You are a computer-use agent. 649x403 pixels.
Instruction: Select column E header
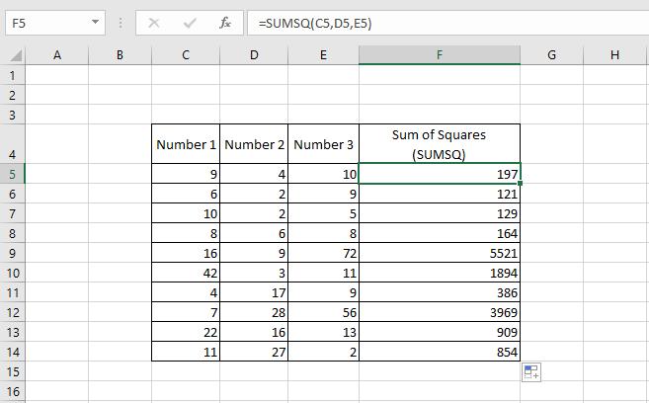tap(323, 55)
